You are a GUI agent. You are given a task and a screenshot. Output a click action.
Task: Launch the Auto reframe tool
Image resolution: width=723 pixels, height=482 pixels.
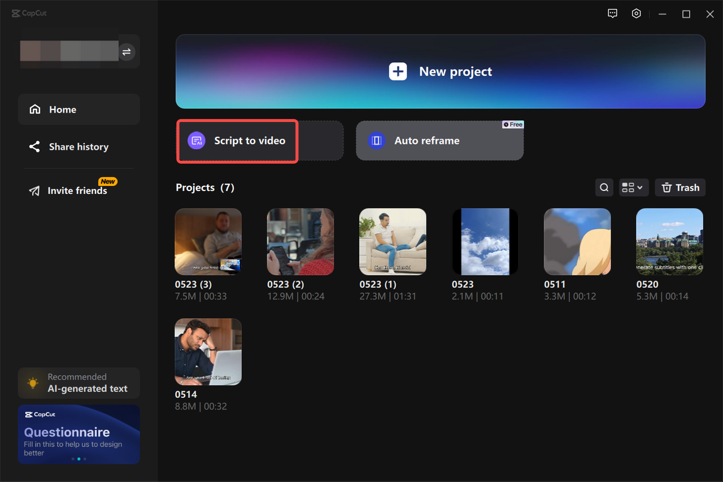point(439,141)
